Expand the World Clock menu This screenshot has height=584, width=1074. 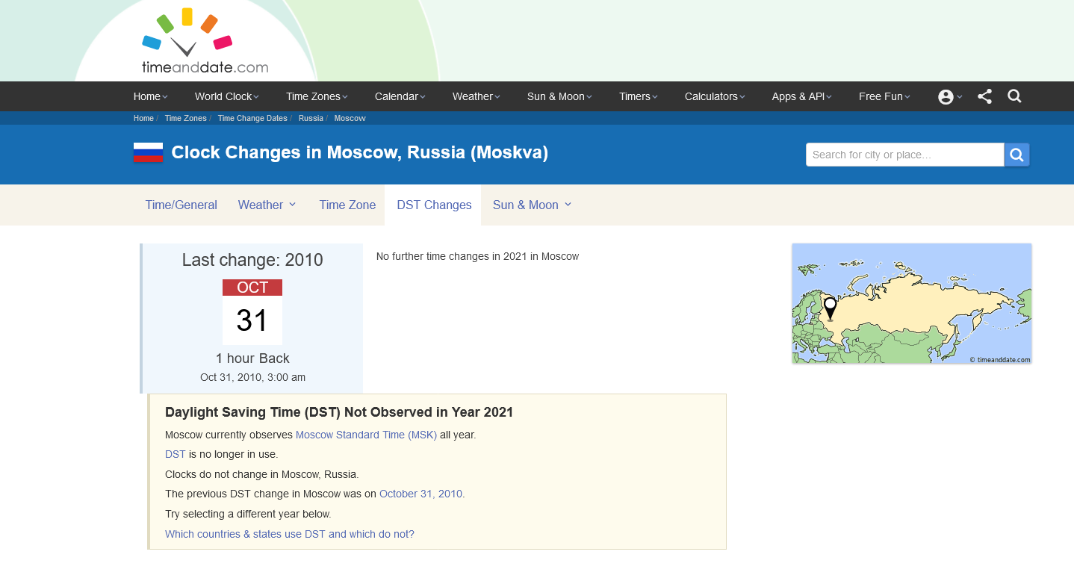(227, 96)
